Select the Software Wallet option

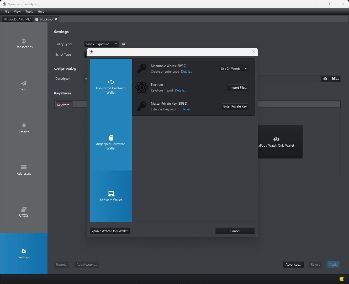pyautogui.click(x=111, y=196)
